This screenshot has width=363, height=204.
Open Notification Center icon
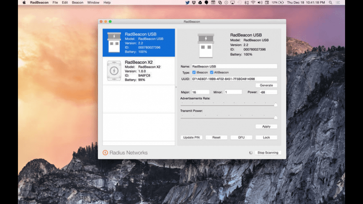pos(338,2)
